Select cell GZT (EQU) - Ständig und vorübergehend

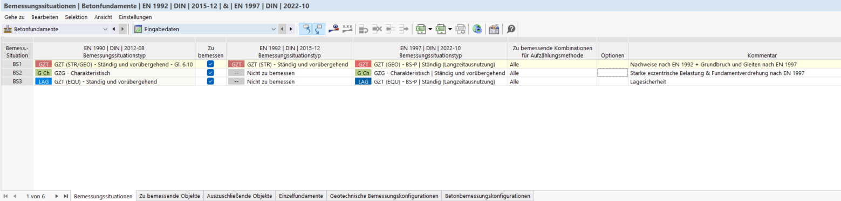click(x=114, y=81)
